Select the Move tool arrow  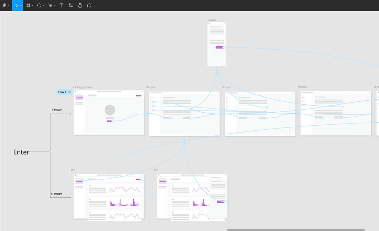[16, 5]
